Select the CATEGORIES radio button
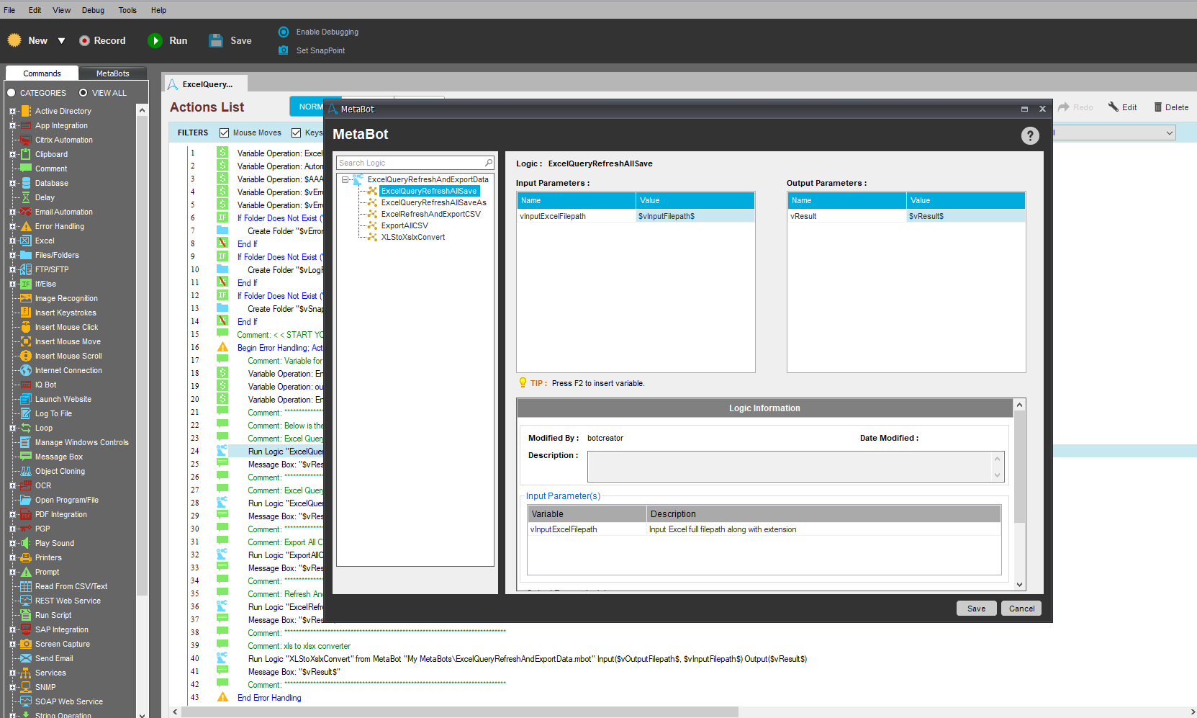 click(x=12, y=93)
